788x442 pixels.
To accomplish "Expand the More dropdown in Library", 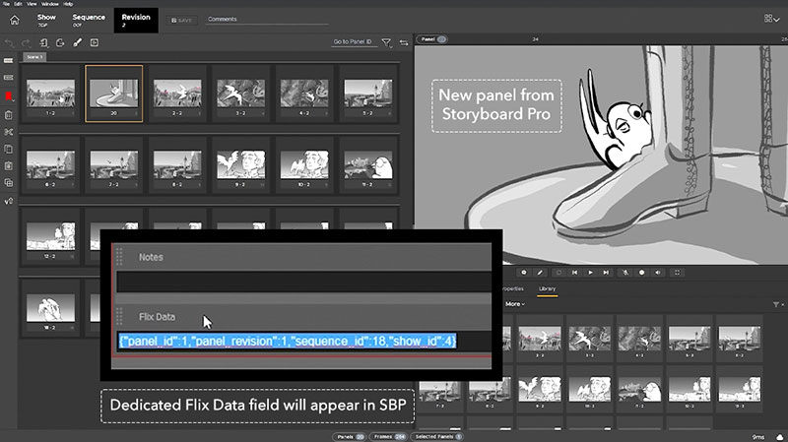I will click(x=514, y=304).
